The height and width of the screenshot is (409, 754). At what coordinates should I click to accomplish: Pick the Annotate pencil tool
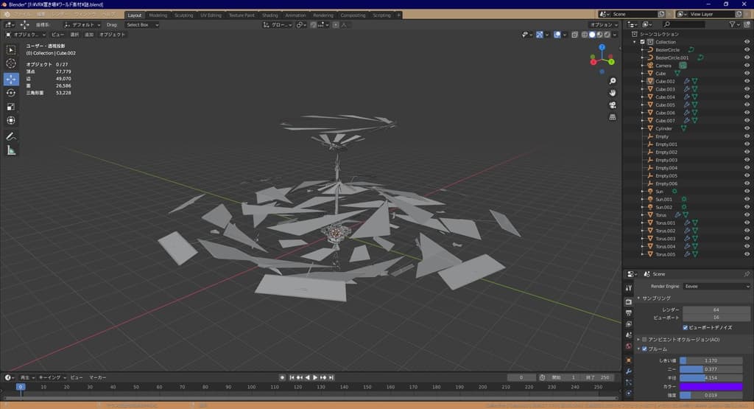11,136
